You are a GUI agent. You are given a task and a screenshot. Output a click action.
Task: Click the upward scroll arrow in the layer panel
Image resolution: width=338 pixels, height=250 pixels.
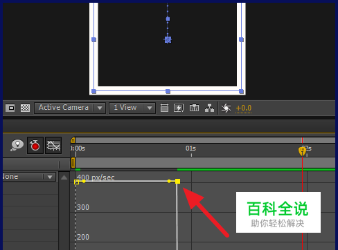[64, 177]
